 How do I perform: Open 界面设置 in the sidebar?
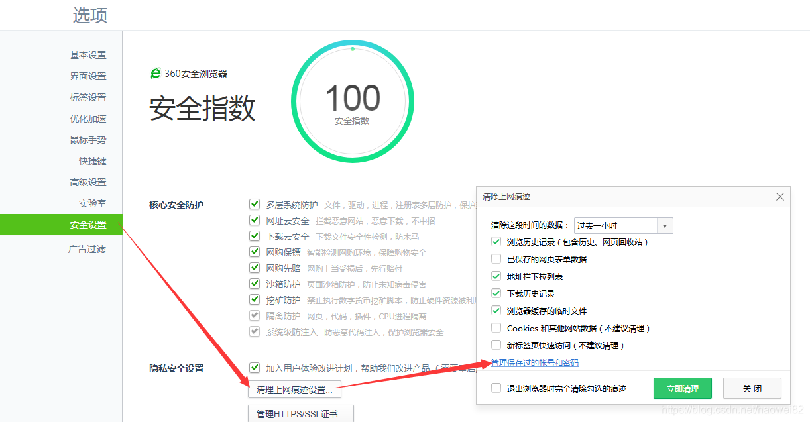click(88, 76)
